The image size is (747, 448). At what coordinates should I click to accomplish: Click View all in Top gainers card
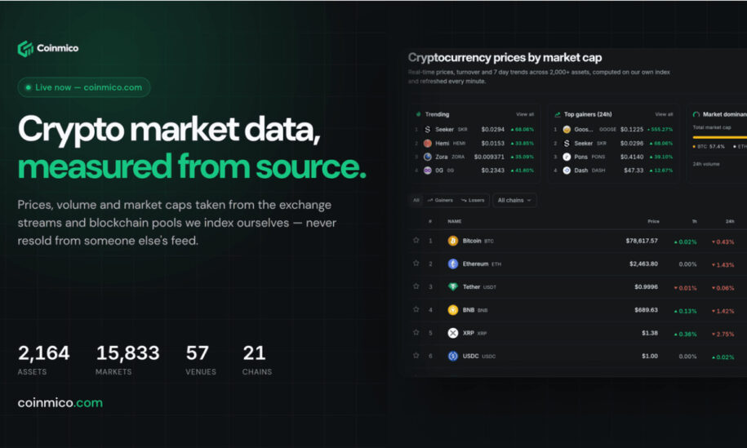click(664, 114)
